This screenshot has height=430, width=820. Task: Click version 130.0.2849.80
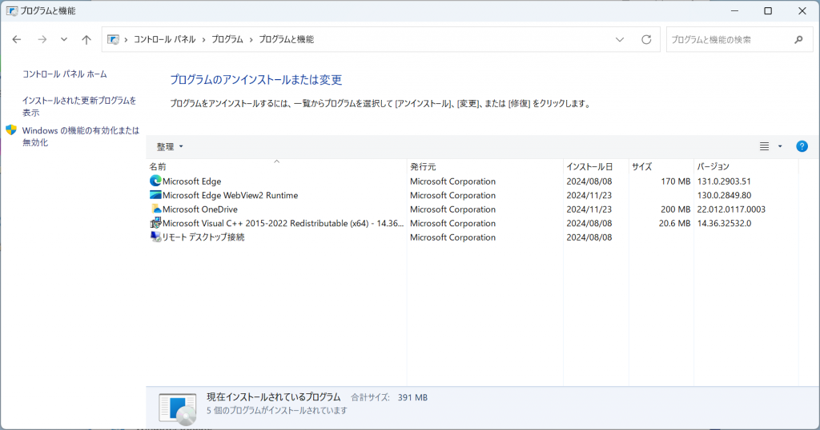click(724, 195)
